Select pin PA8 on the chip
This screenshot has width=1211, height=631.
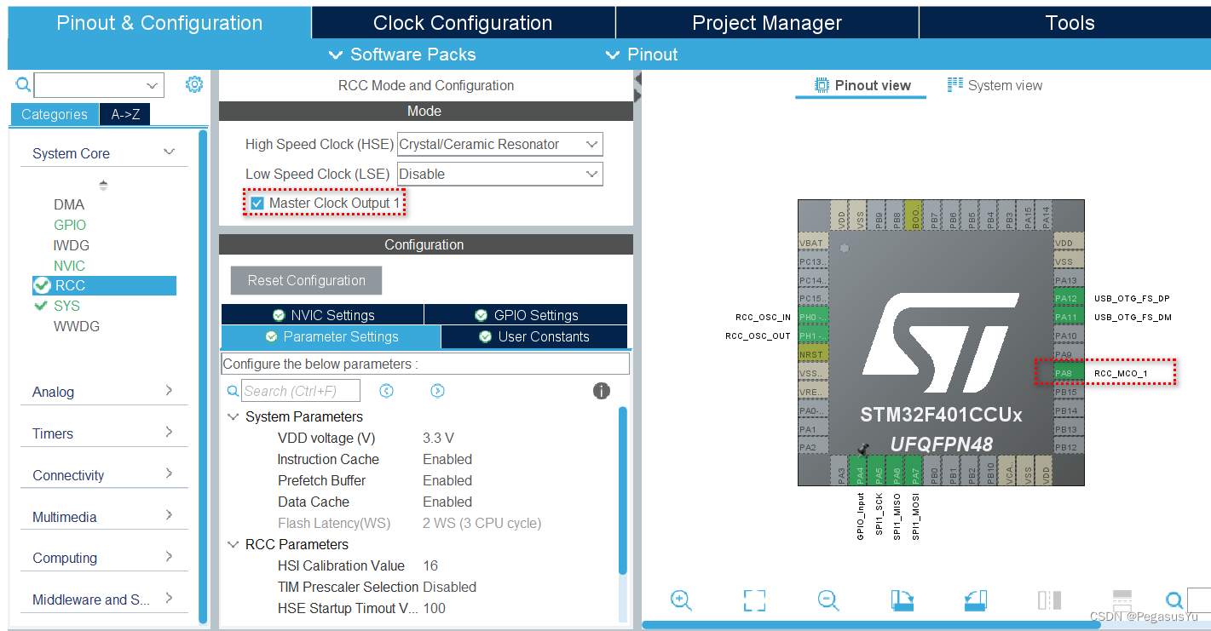1069,373
